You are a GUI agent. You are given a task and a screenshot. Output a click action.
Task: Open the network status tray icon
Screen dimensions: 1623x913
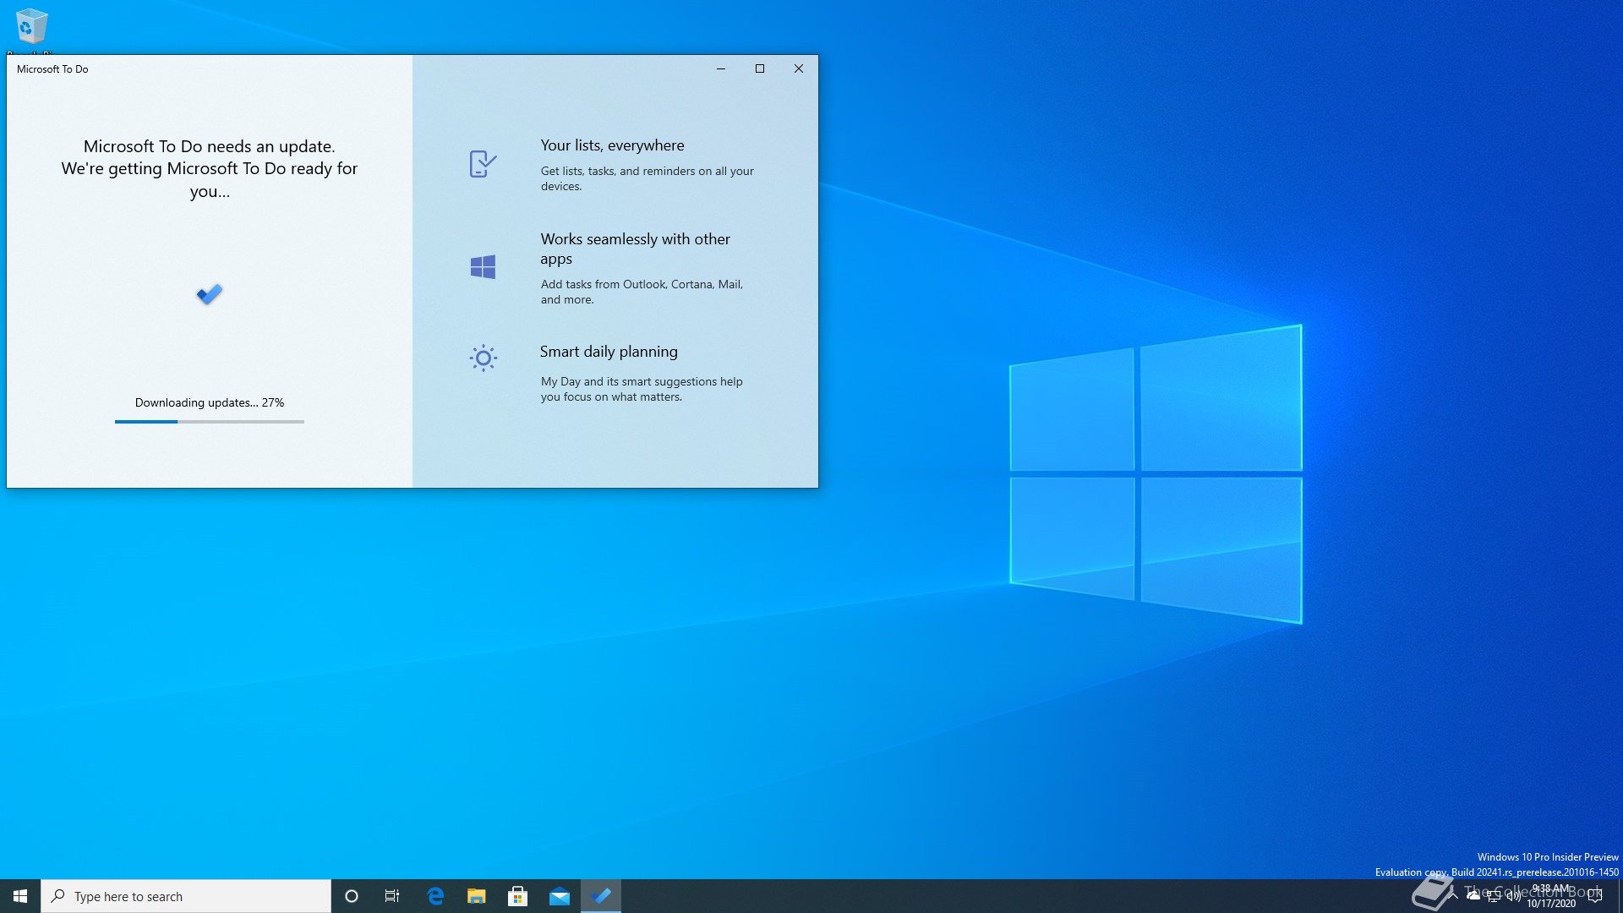pyautogui.click(x=1494, y=896)
